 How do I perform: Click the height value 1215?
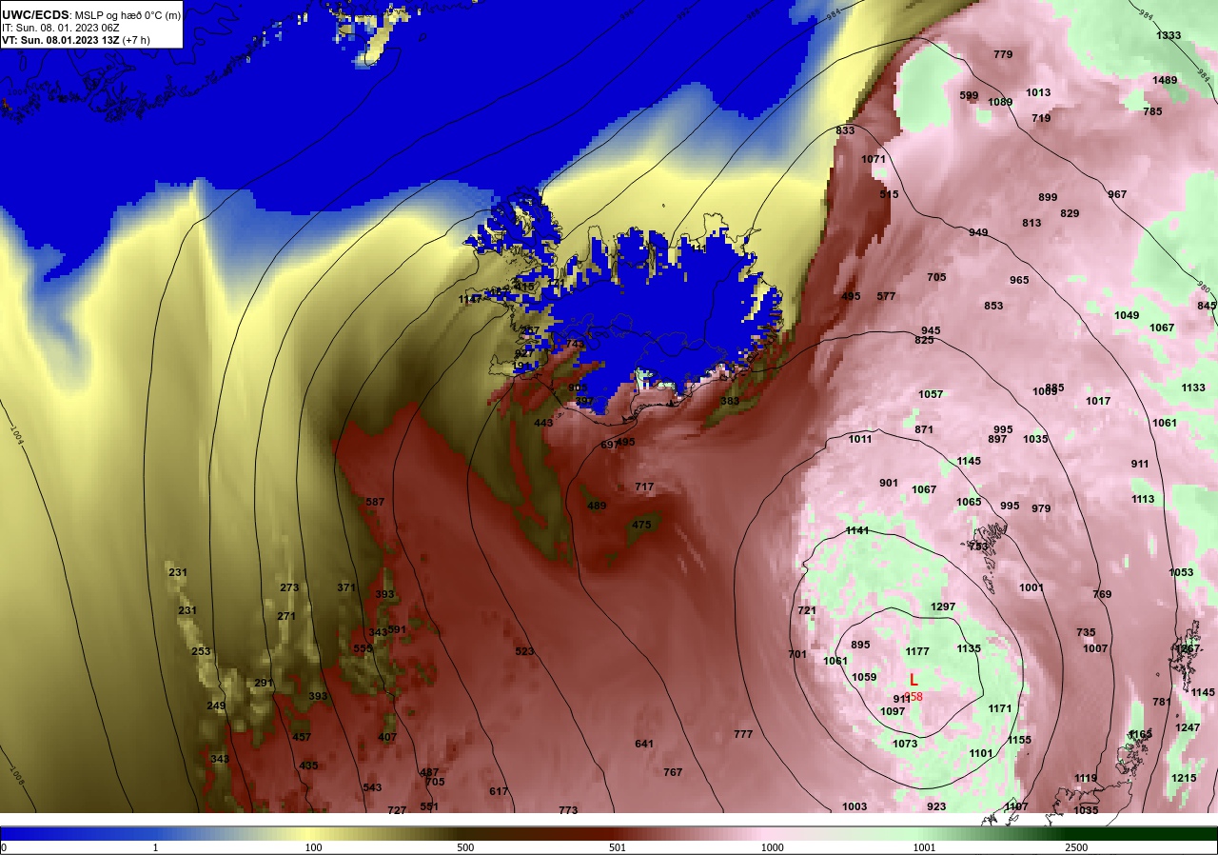1184,778
